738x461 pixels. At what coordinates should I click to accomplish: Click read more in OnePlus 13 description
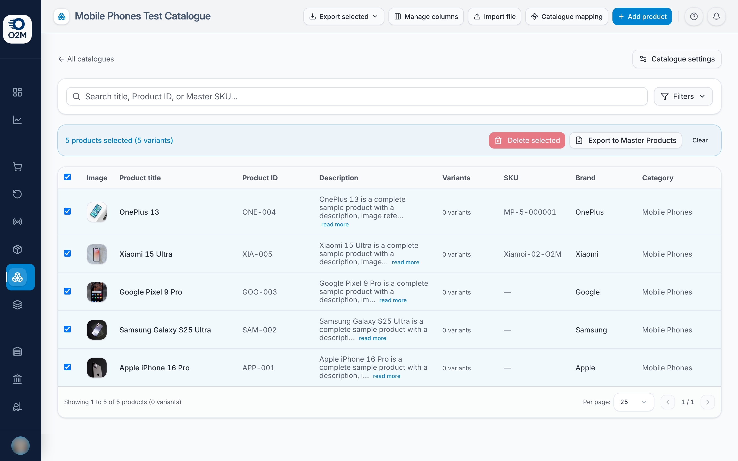[335, 224]
